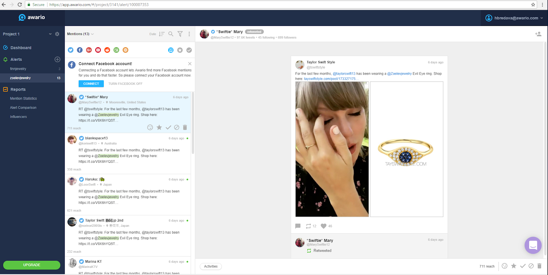The height and width of the screenshot is (275, 548).
Task: Delete the Swiftie Mary mention in list
Action: (185, 127)
